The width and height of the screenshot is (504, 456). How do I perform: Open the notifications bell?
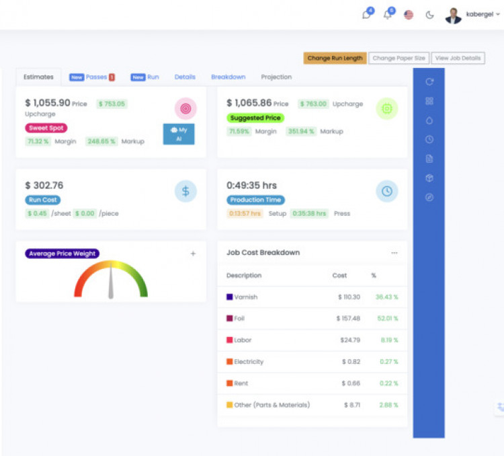pyautogui.click(x=388, y=15)
